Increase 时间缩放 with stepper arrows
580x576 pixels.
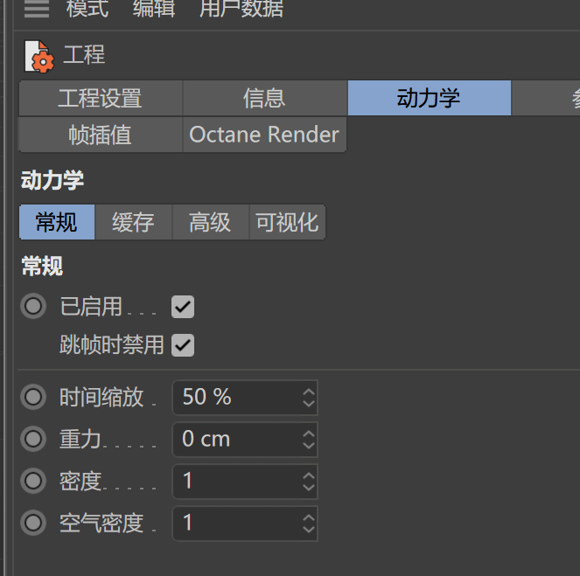point(309,392)
